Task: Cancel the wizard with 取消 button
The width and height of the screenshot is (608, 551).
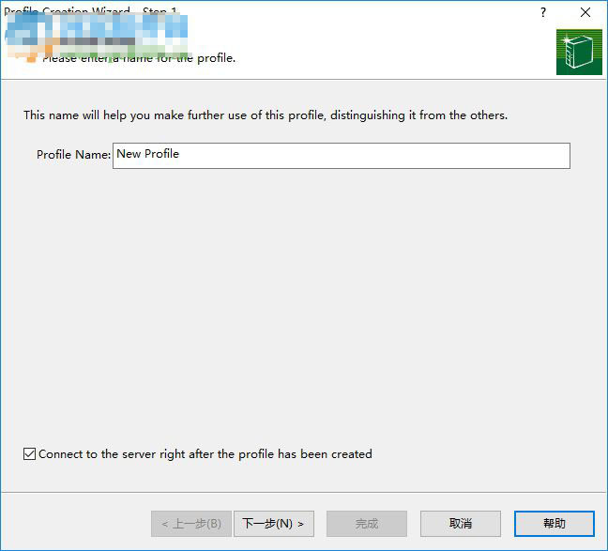Action: 460,524
